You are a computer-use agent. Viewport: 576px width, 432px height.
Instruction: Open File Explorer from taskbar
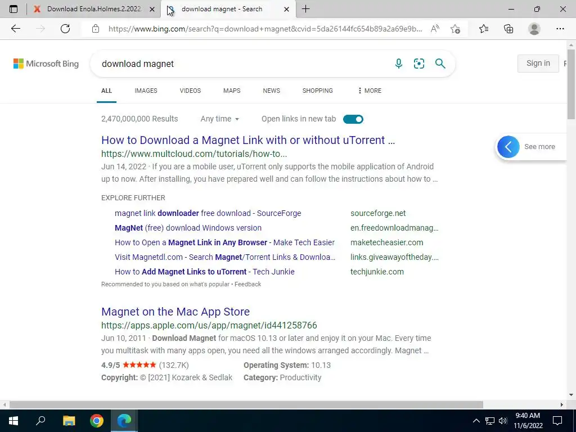point(69,421)
